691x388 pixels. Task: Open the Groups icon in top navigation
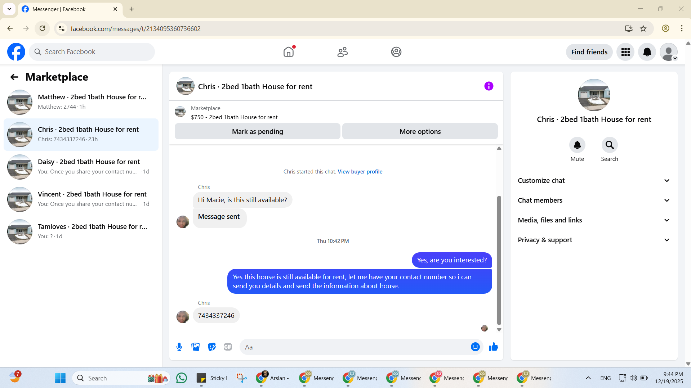396,52
